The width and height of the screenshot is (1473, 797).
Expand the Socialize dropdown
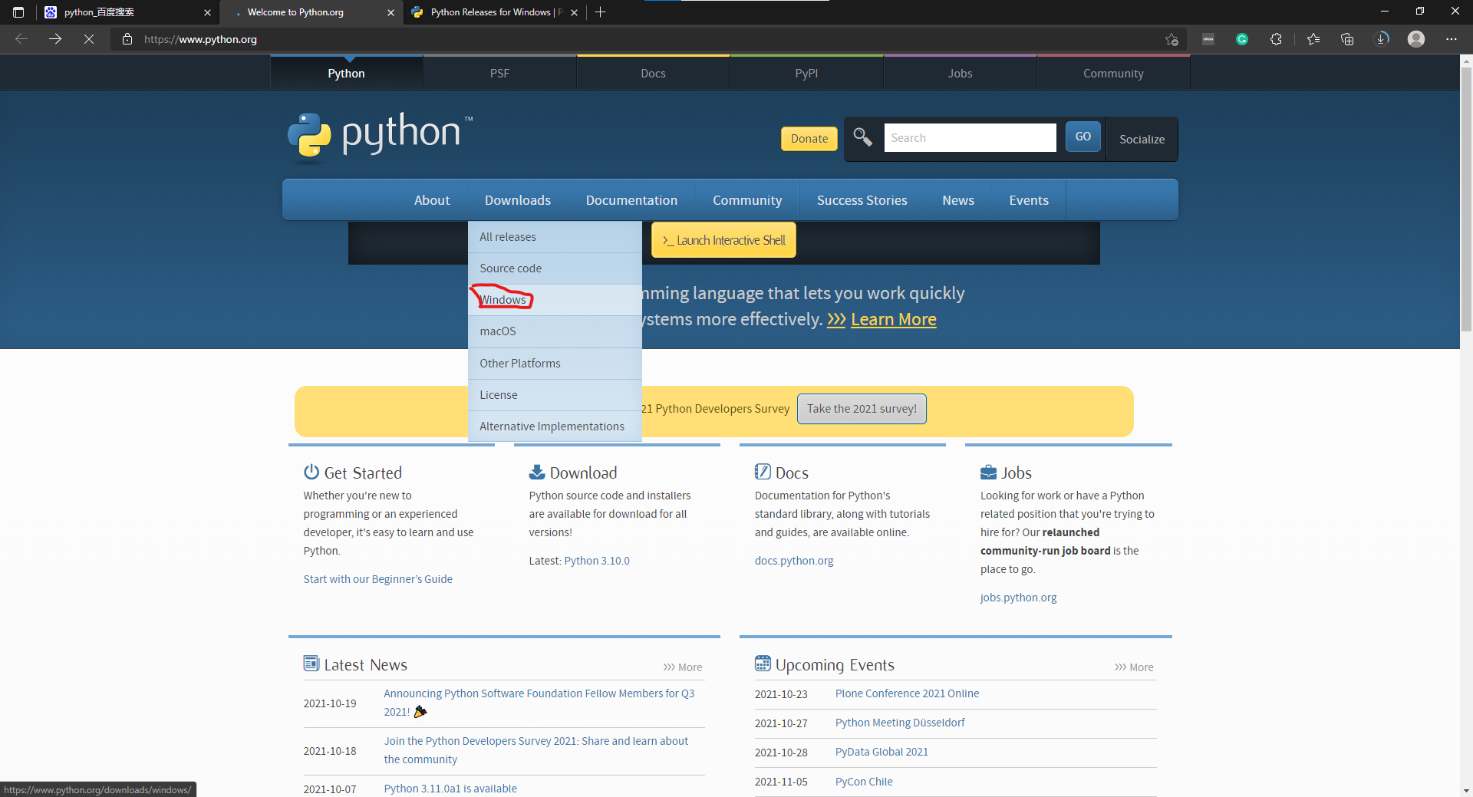(x=1142, y=139)
